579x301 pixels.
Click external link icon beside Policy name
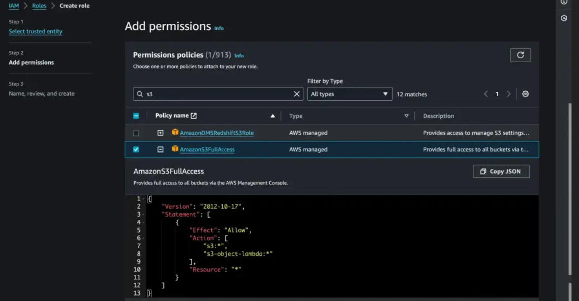(x=194, y=116)
